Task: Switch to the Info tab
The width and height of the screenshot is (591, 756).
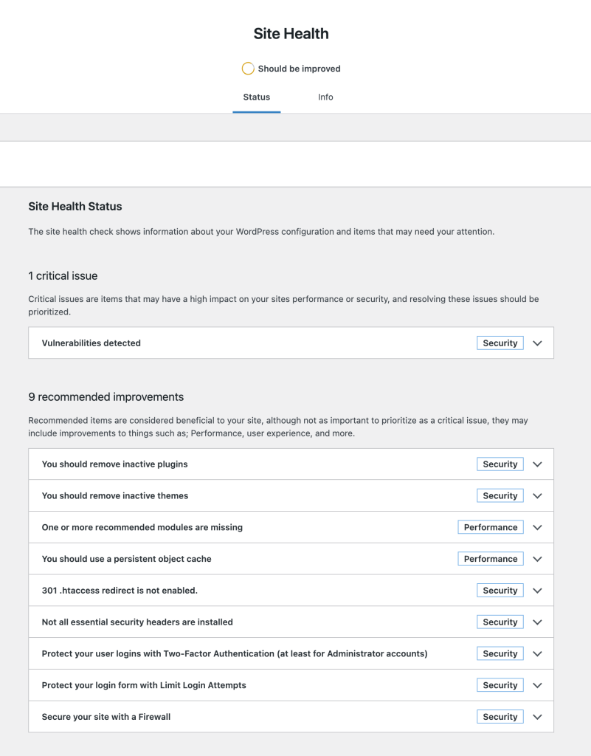Action: coord(325,97)
